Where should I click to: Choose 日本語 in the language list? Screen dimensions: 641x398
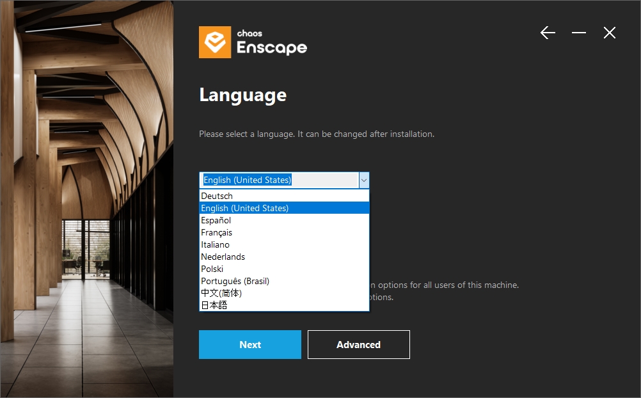[284, 305]
